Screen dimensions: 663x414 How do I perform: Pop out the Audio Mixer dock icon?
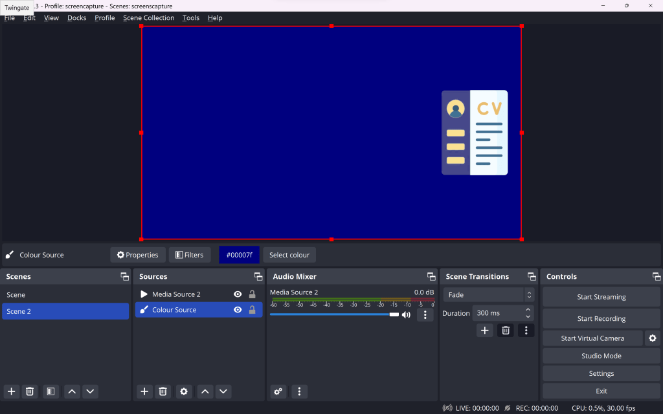(x=431, y=276)
